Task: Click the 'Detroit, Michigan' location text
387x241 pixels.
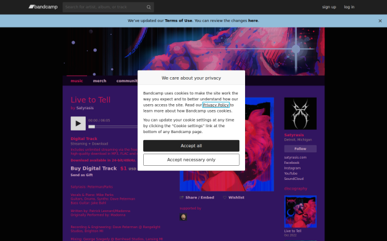Action: point(298,139)
